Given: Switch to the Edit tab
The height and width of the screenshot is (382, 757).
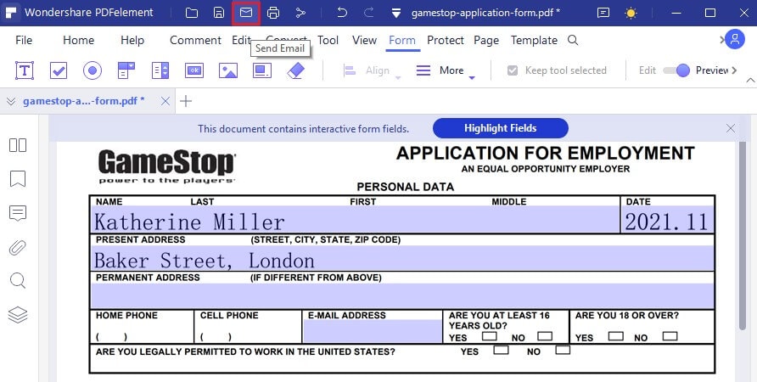Looking at the screenshot, I should click(241, 40).
